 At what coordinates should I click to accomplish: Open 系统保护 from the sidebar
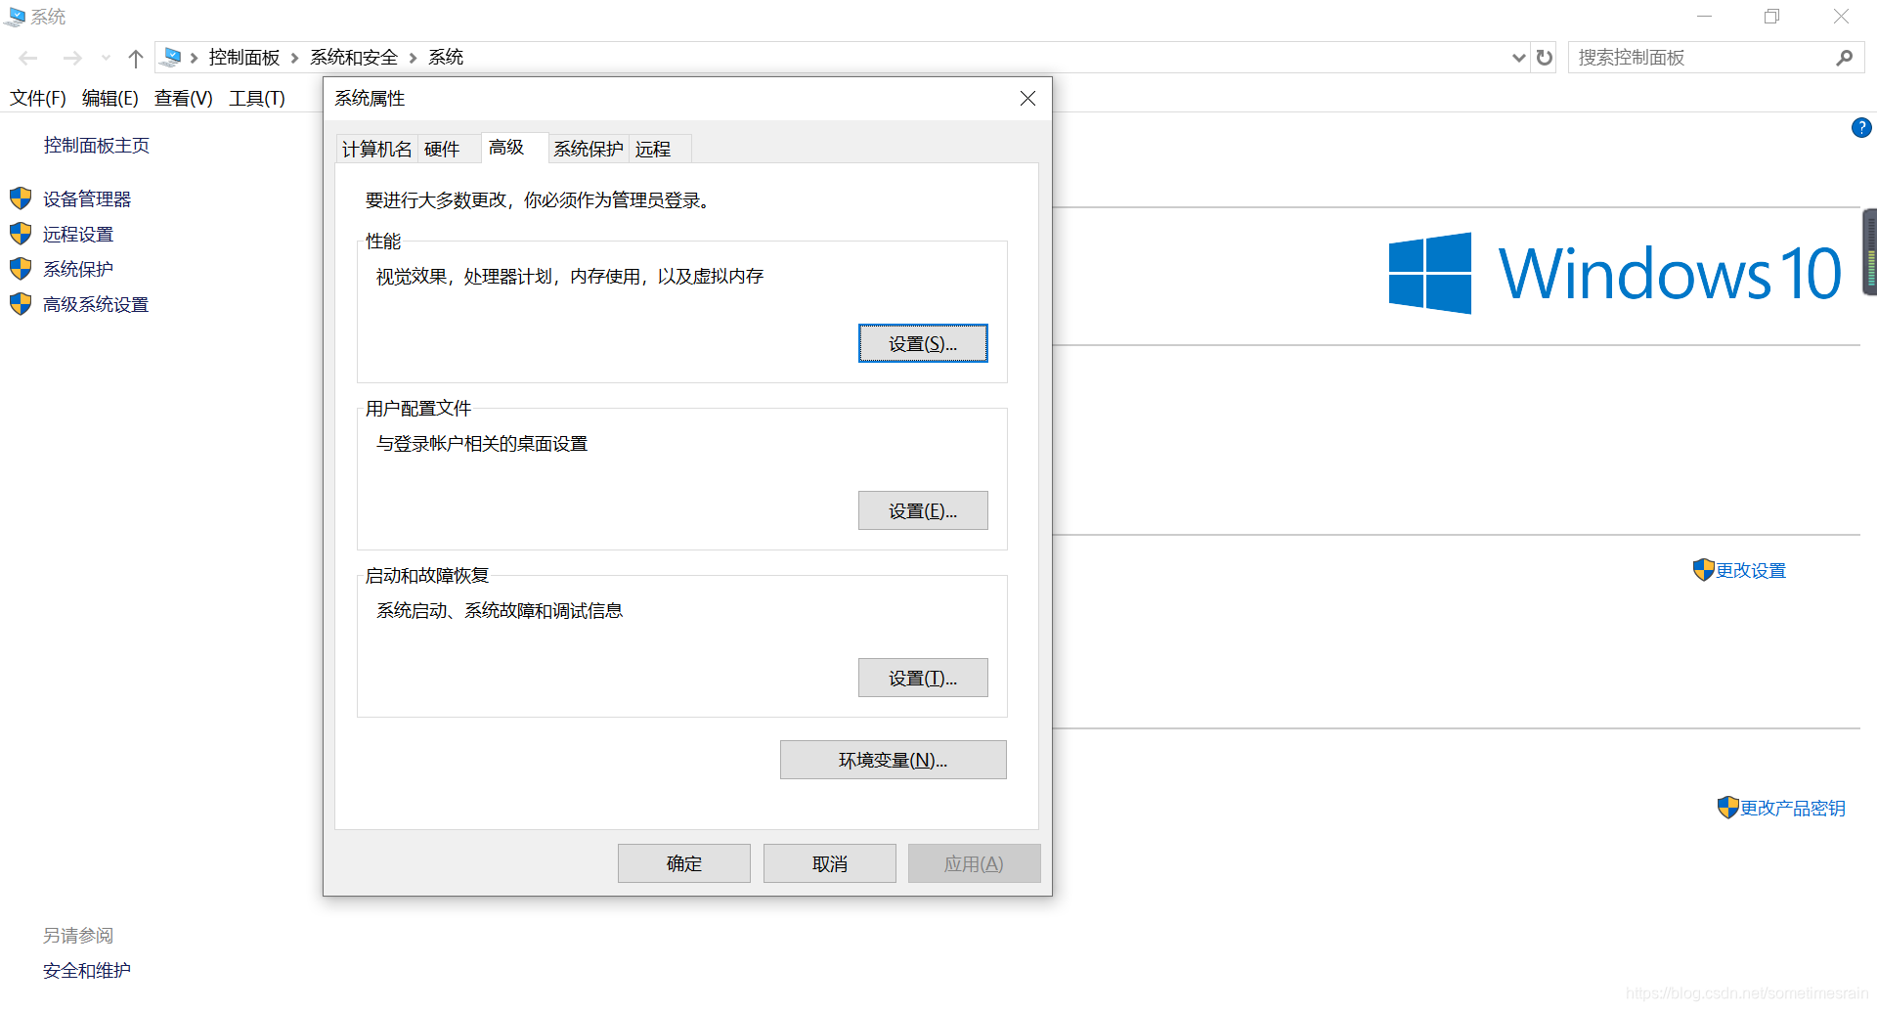click(78, 268)
